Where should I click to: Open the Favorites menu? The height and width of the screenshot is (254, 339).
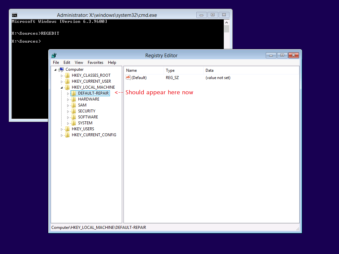pos(95,63)
